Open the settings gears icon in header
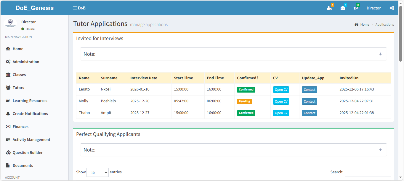Viewport: 404px width, 181px height. 392,8
